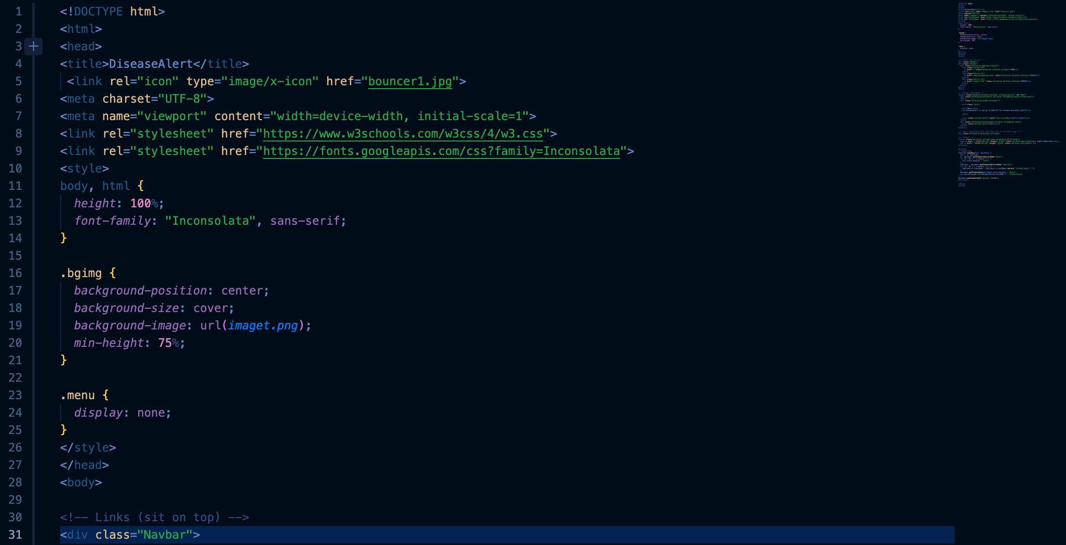Click the 100% height value
This screenshot has width=1066, height=545.
(143, 203)
